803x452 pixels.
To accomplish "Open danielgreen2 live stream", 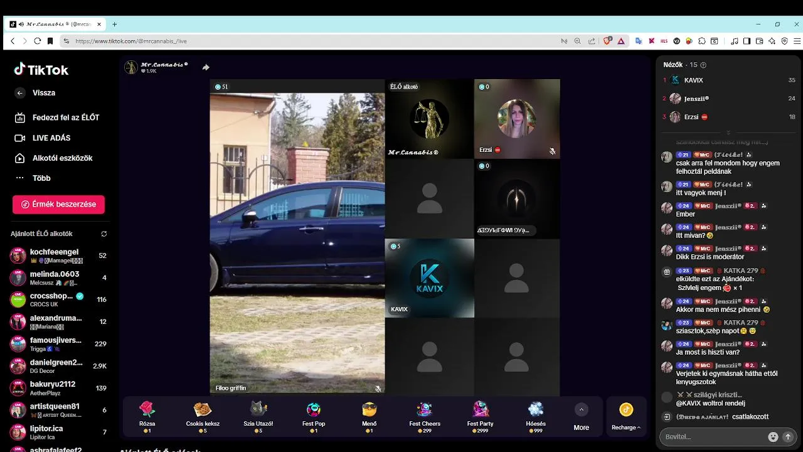I will 60,366.
